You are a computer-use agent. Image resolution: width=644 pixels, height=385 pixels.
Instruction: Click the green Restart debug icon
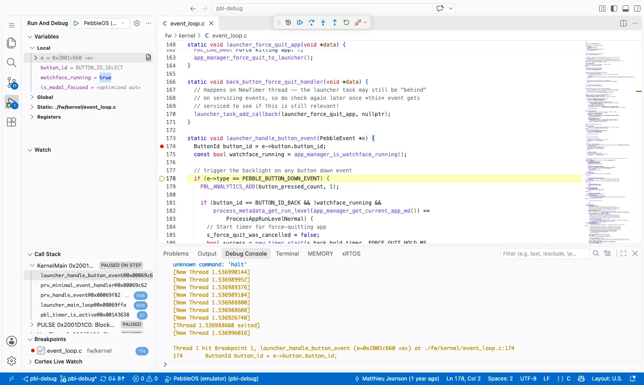(x=347, y=22)
